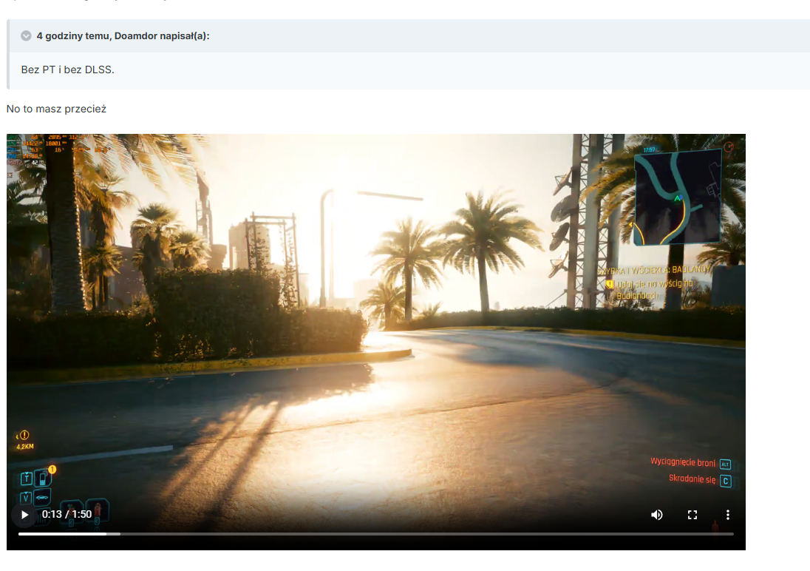Seek along the video progress bar
810x571 pixels.
376,534
